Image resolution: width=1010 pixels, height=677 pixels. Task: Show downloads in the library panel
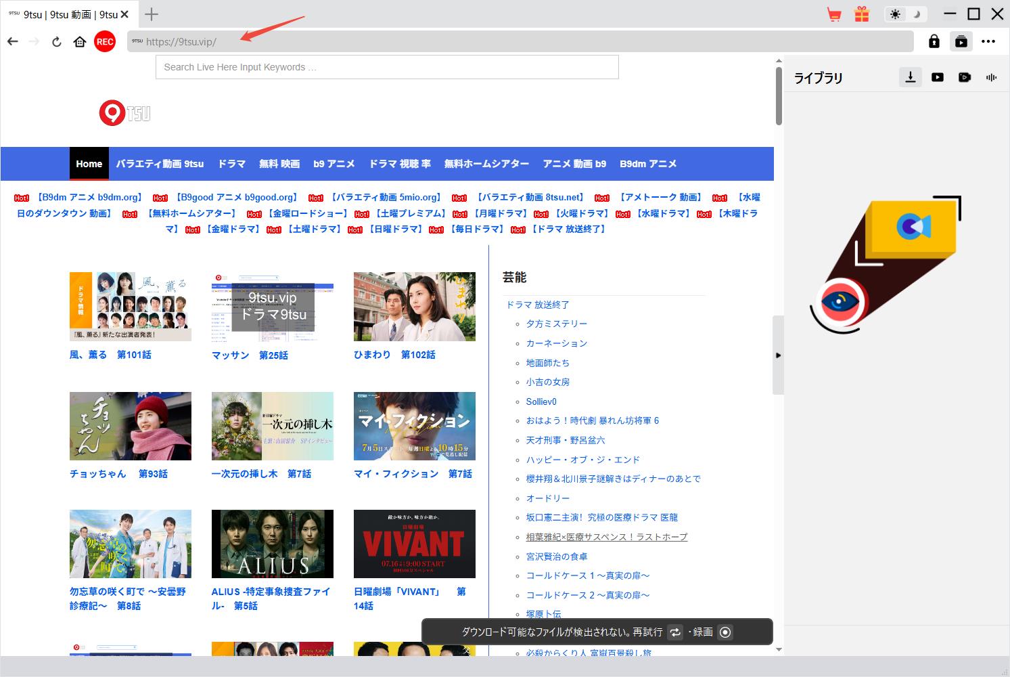pos(911,77)
